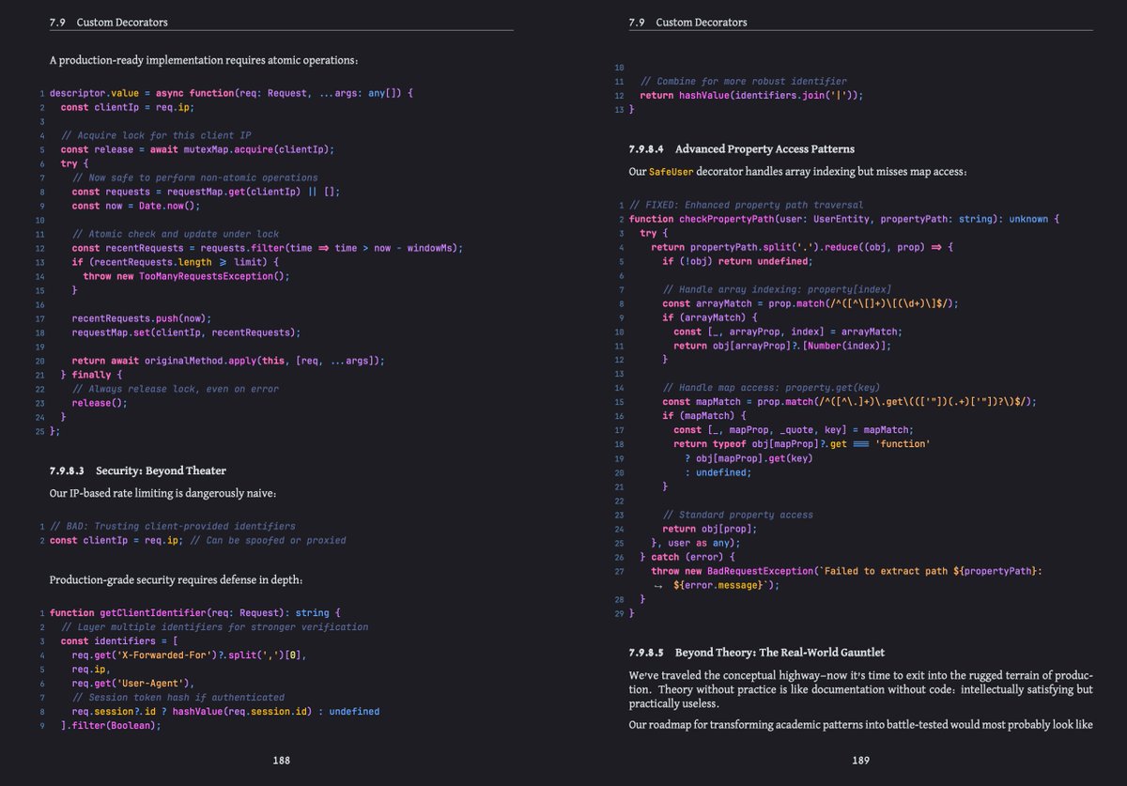Click the comment '// Layer multiple identifiers for stronger verification'
1127x786 pixels.
coord(215,627)
